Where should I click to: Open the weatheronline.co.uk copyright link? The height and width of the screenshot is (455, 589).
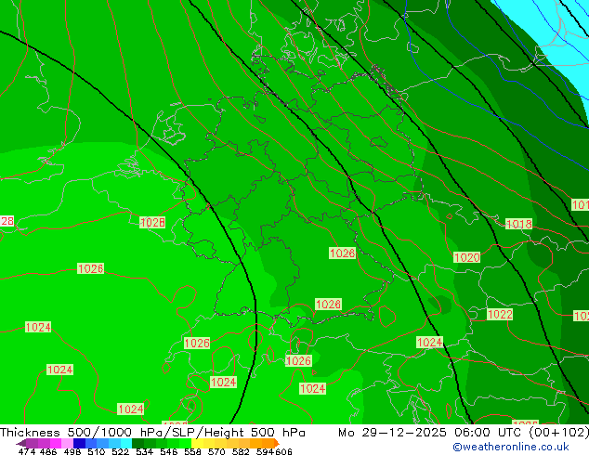511,447
